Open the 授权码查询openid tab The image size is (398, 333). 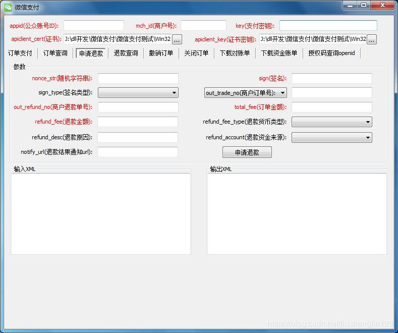[x=331, y=53]
